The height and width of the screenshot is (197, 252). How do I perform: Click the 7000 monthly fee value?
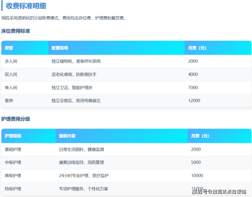193,87
